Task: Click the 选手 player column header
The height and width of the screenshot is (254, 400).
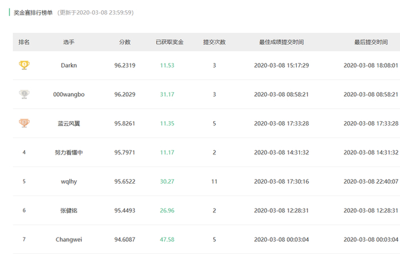Action: pyautogui.click(x=69, y=42)
